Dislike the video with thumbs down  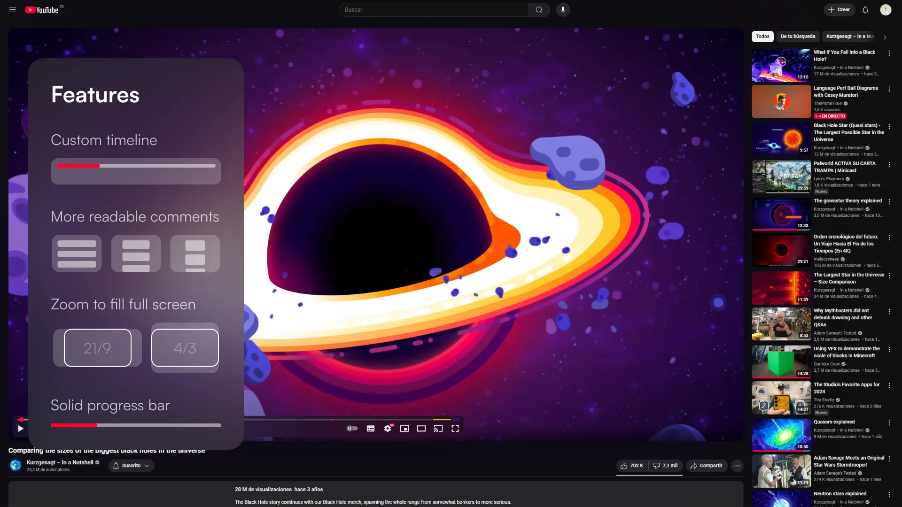pyautogui.click(x=657, y=465)
